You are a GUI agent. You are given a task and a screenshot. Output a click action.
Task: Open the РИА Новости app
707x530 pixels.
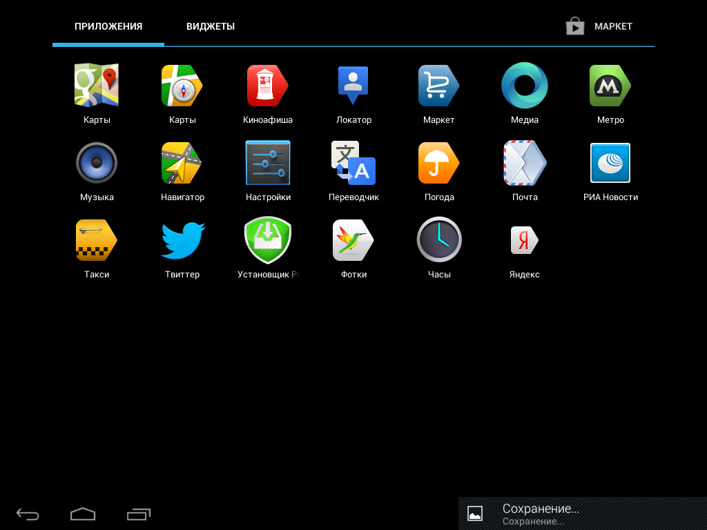click(x=610, y=163)
